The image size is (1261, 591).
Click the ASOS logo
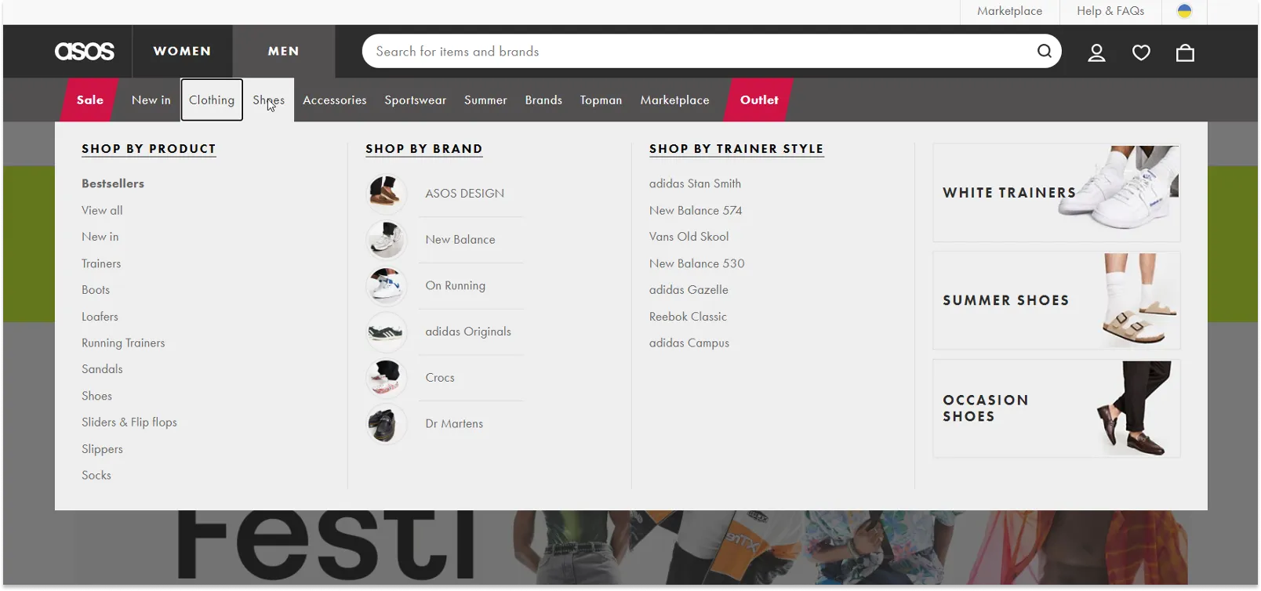(85, 51)
